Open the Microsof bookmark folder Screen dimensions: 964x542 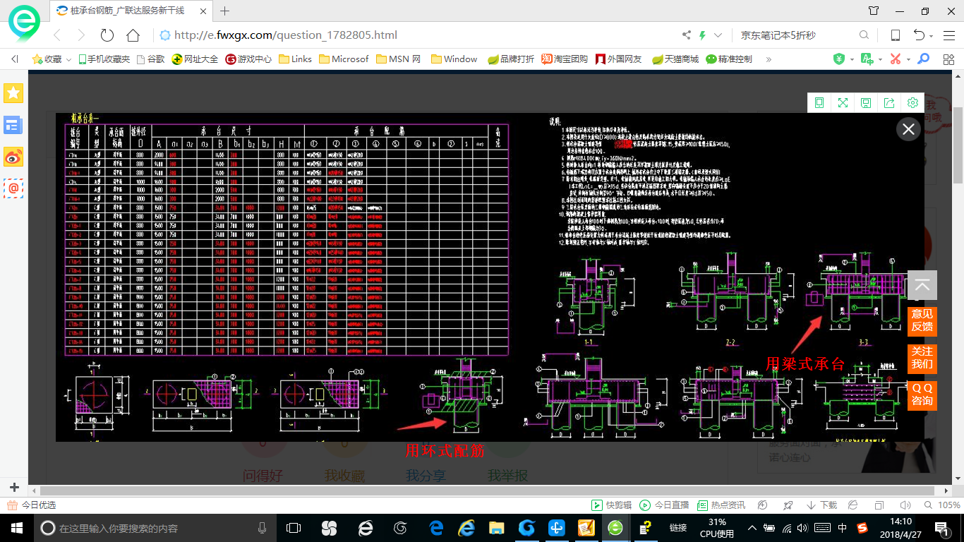pos(343,59)
